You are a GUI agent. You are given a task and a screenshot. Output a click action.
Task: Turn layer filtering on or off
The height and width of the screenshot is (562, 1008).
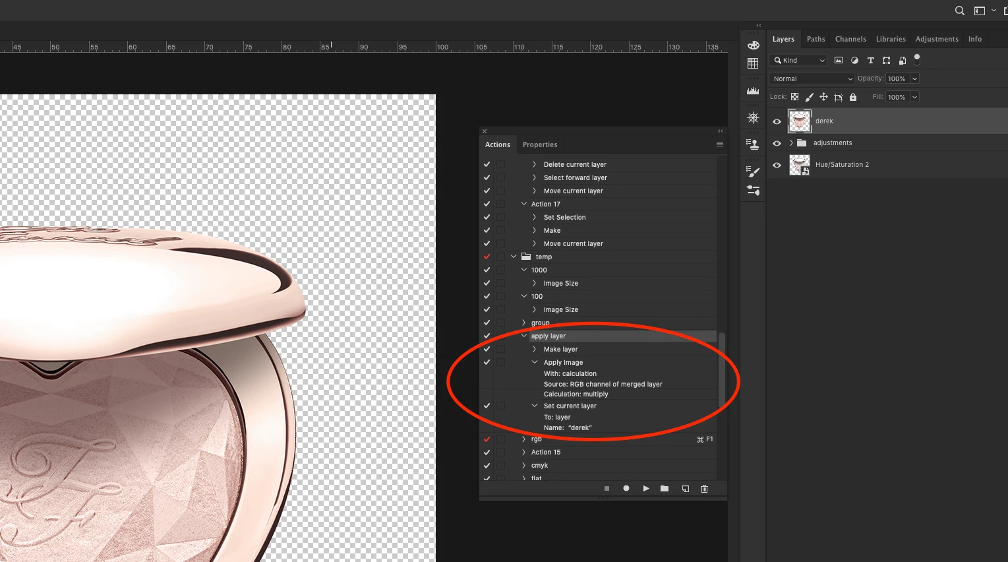click(x=917, y=59)
